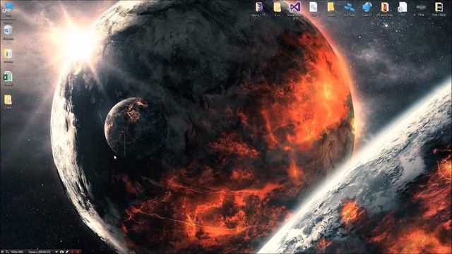Click the camera snapshot icon in the recorder bar
Screen dimensions: 452x254
[61, 252]
